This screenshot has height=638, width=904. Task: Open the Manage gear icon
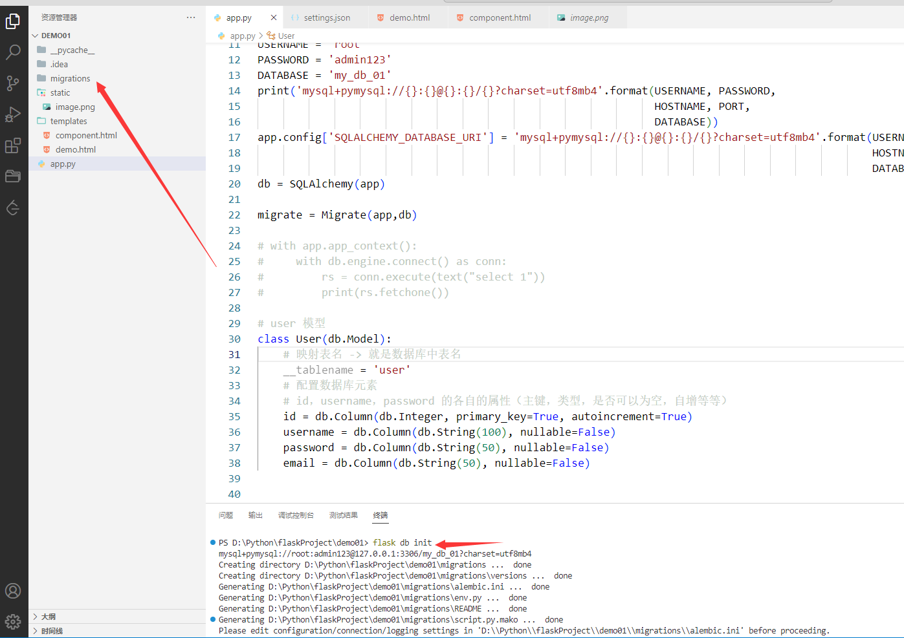13,622
